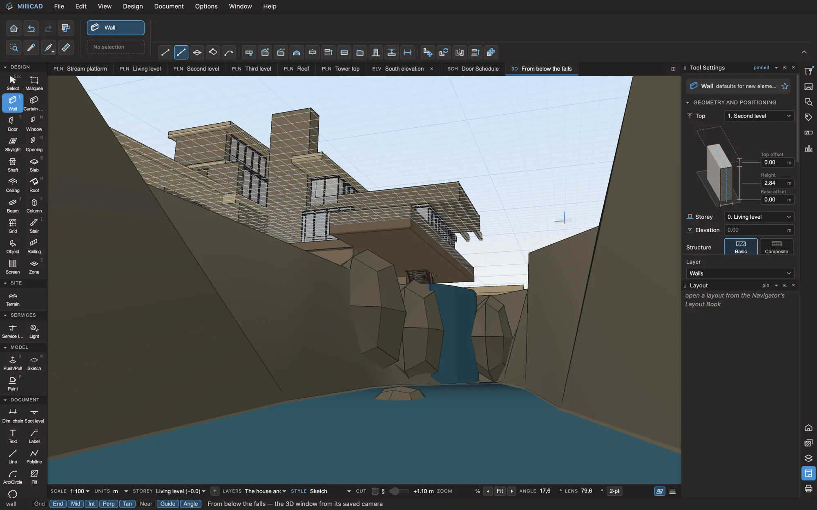This screenshot has width=817, height=510.
Task: Click the Fit zoom button
Action: pos(500,491)
